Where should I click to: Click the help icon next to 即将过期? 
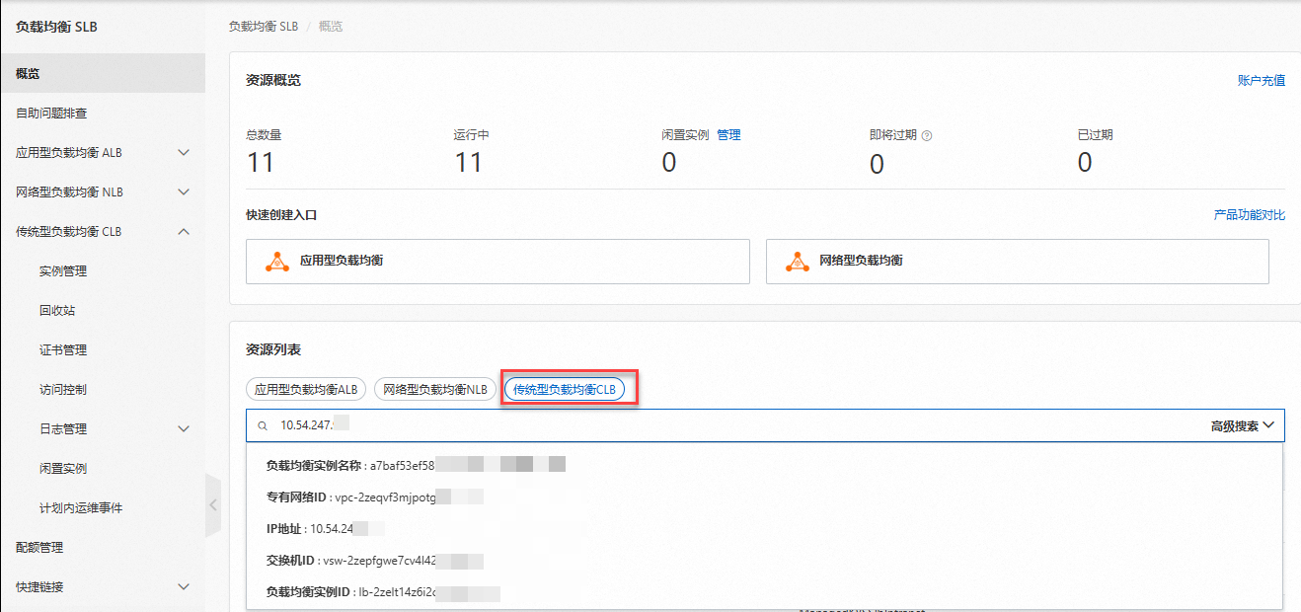click(927, 135)
